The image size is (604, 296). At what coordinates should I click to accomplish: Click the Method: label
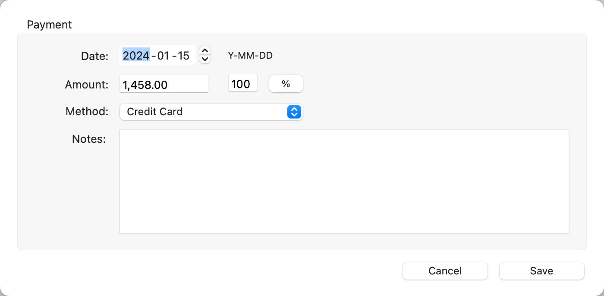click(87, 112)
